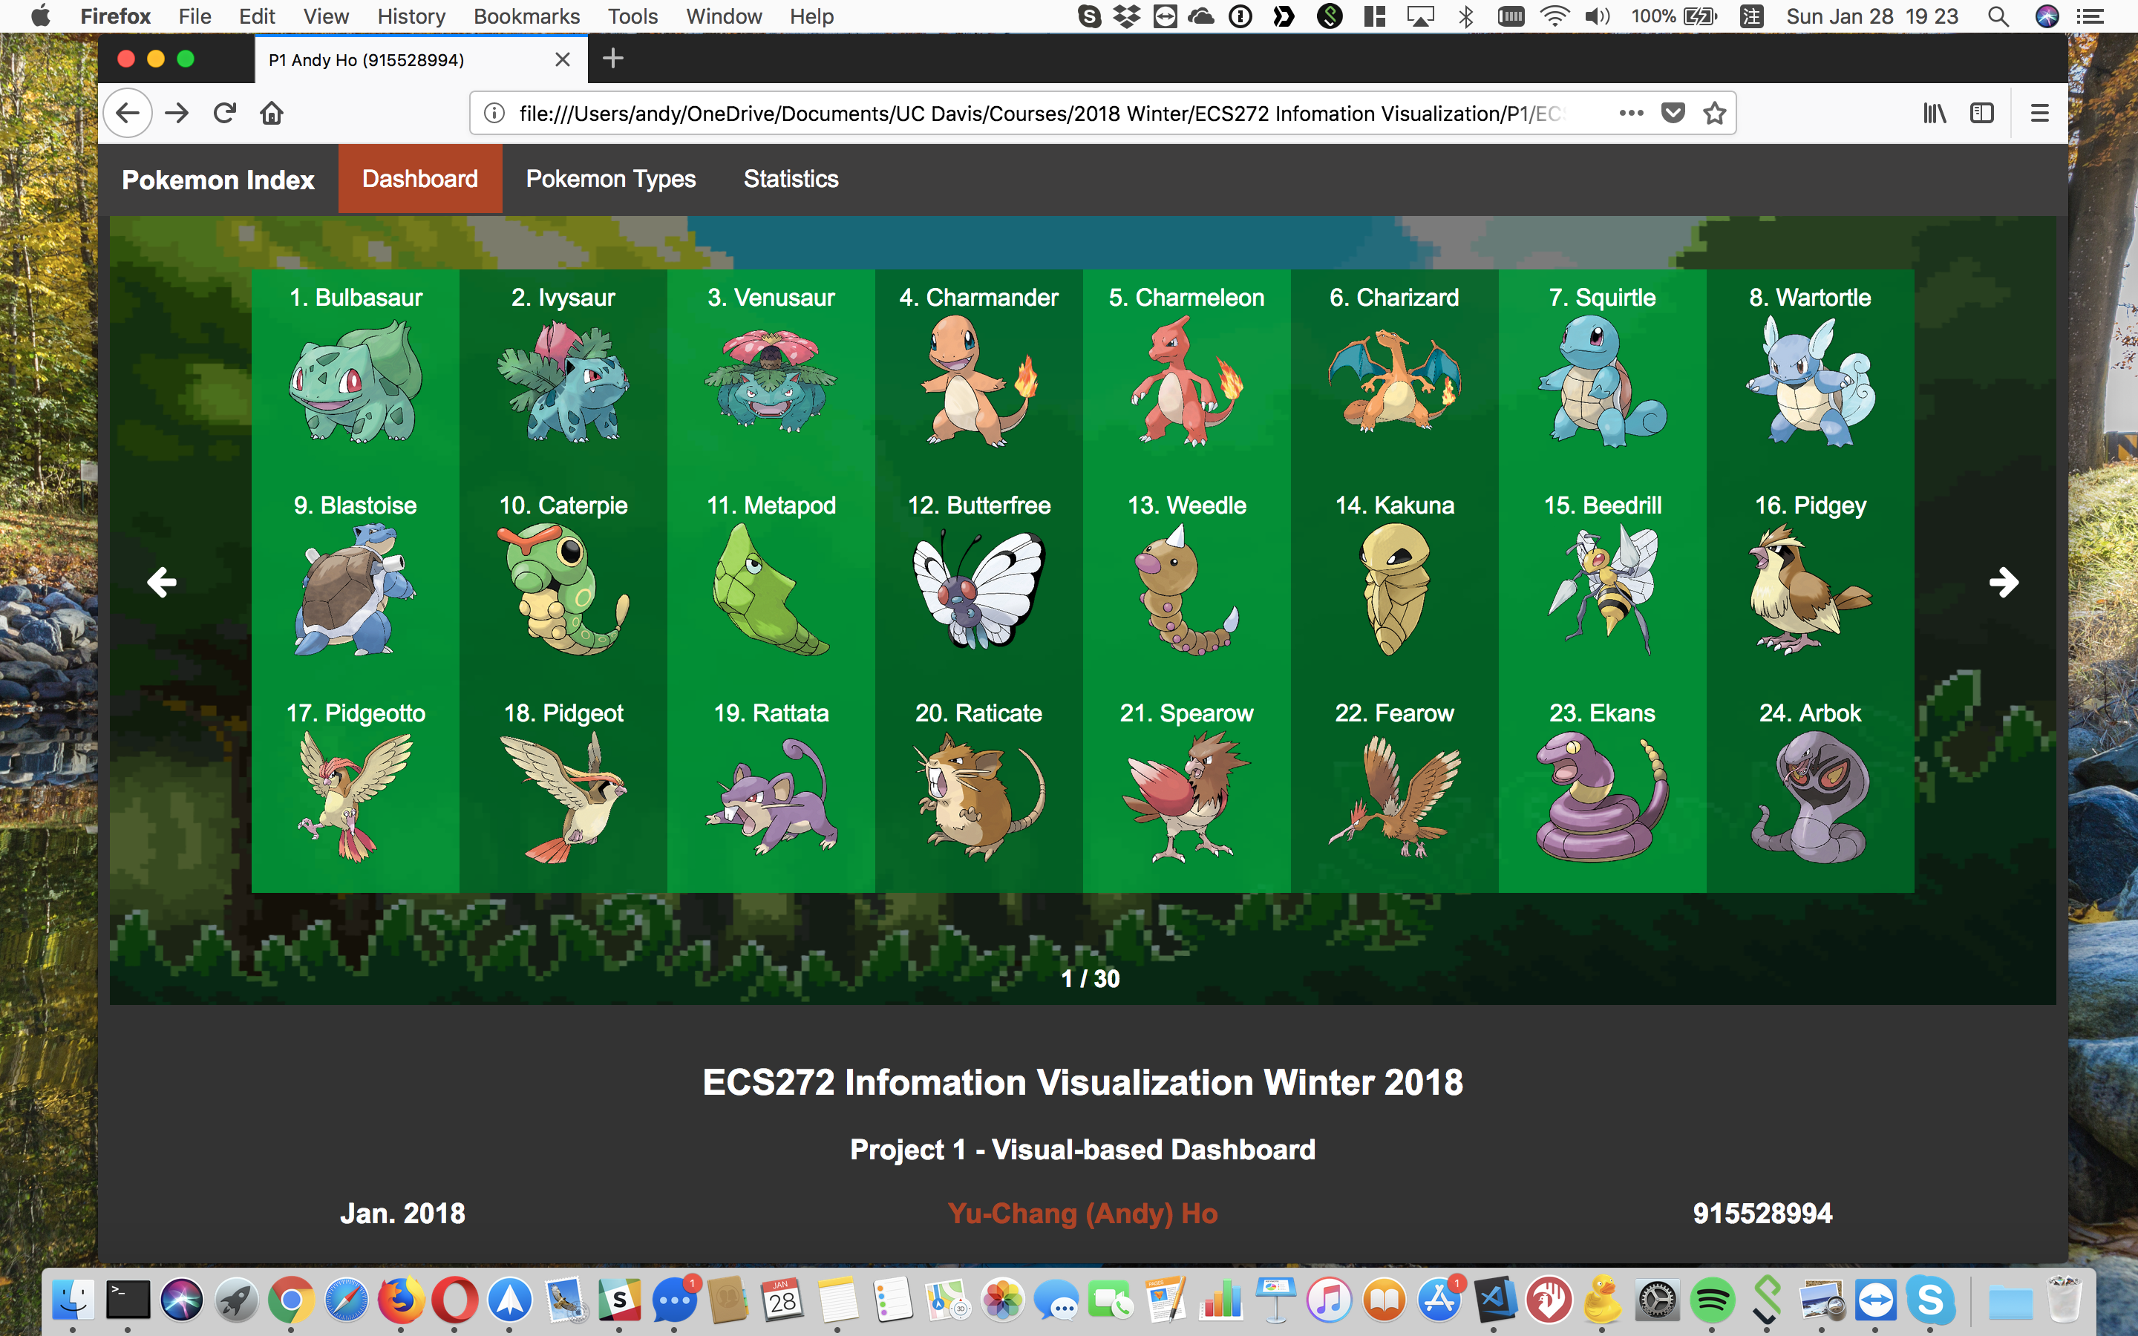Open page actions three-dot menu

click(x=1631, y=113)
